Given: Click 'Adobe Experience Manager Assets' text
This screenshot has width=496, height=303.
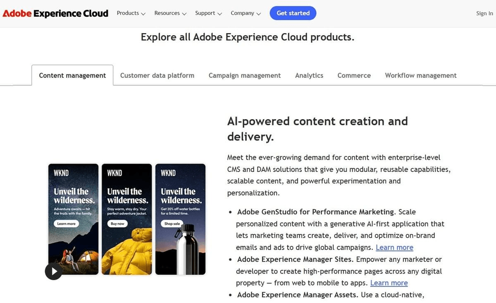Looking at the screenshot, I should (x=298, y=295).
